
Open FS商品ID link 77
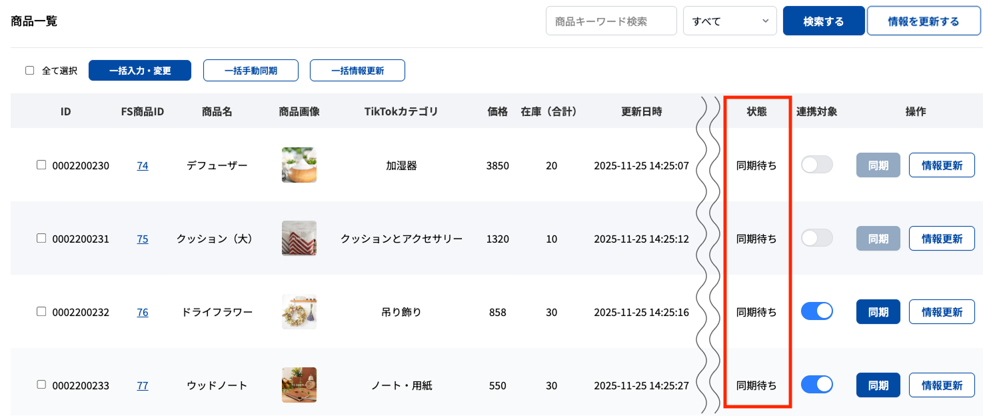click(143, 385)
